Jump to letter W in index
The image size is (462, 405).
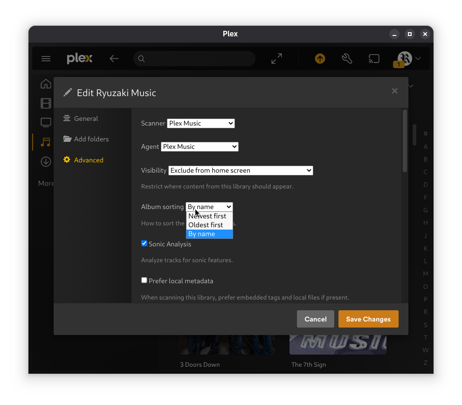tap(426, 350)
